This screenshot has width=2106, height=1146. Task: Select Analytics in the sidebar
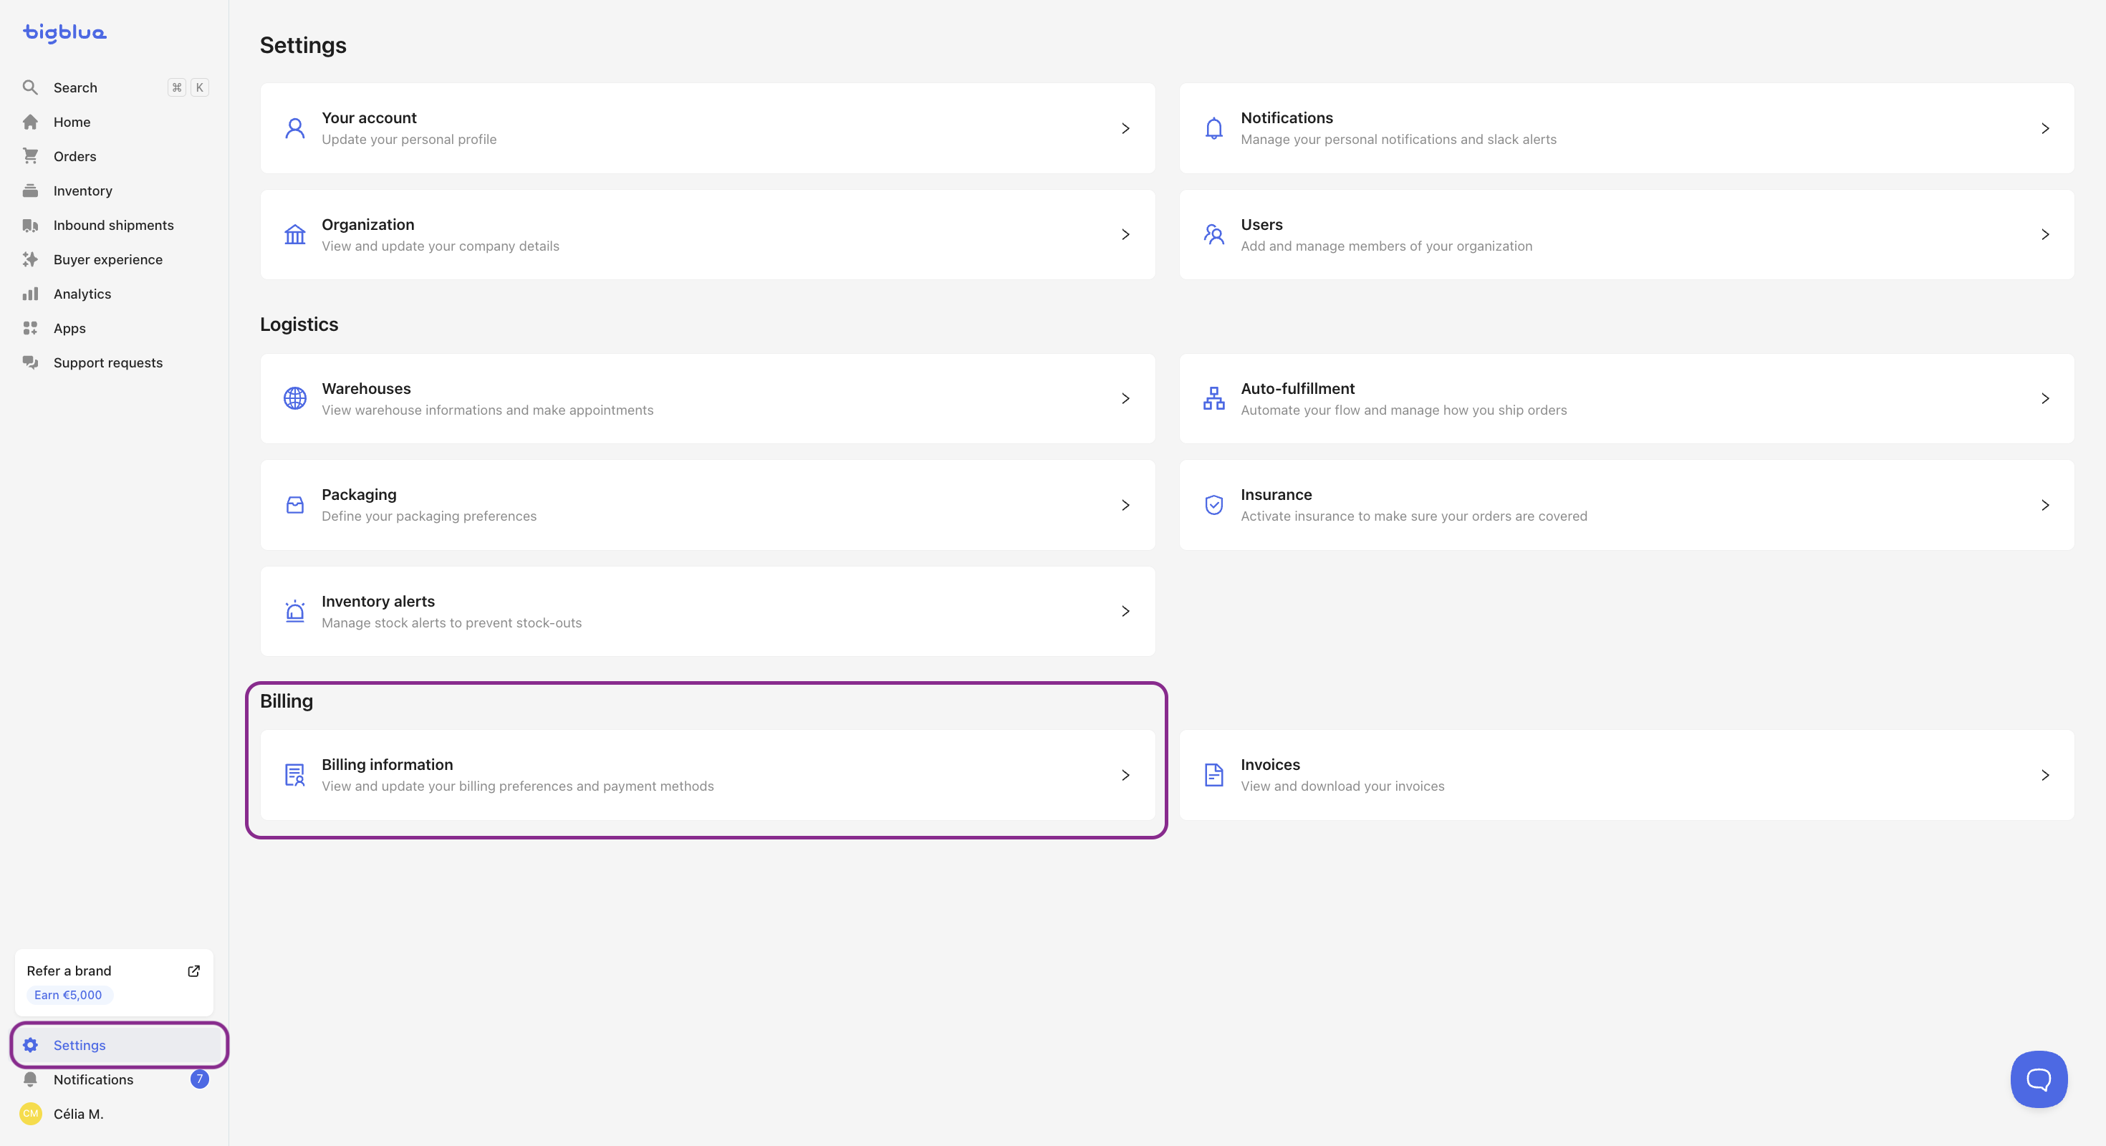[x=82, y=294]
